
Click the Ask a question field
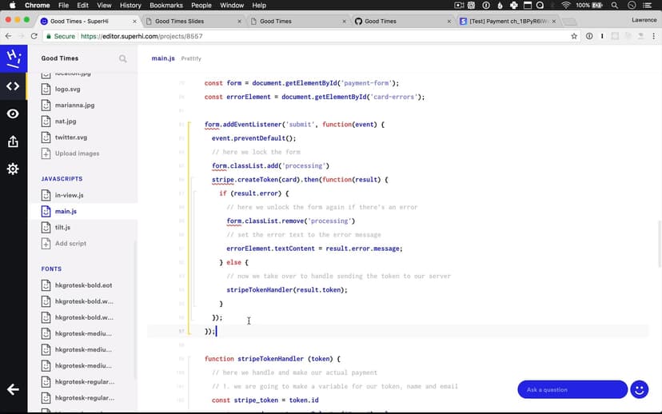(572, 389)
